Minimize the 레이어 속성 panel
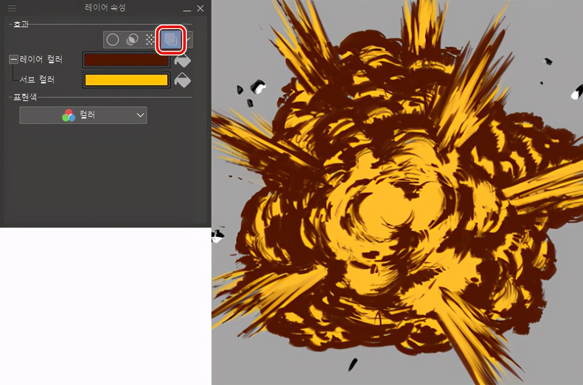This screenshot has width=583, height=385. [x=187, y=9]
